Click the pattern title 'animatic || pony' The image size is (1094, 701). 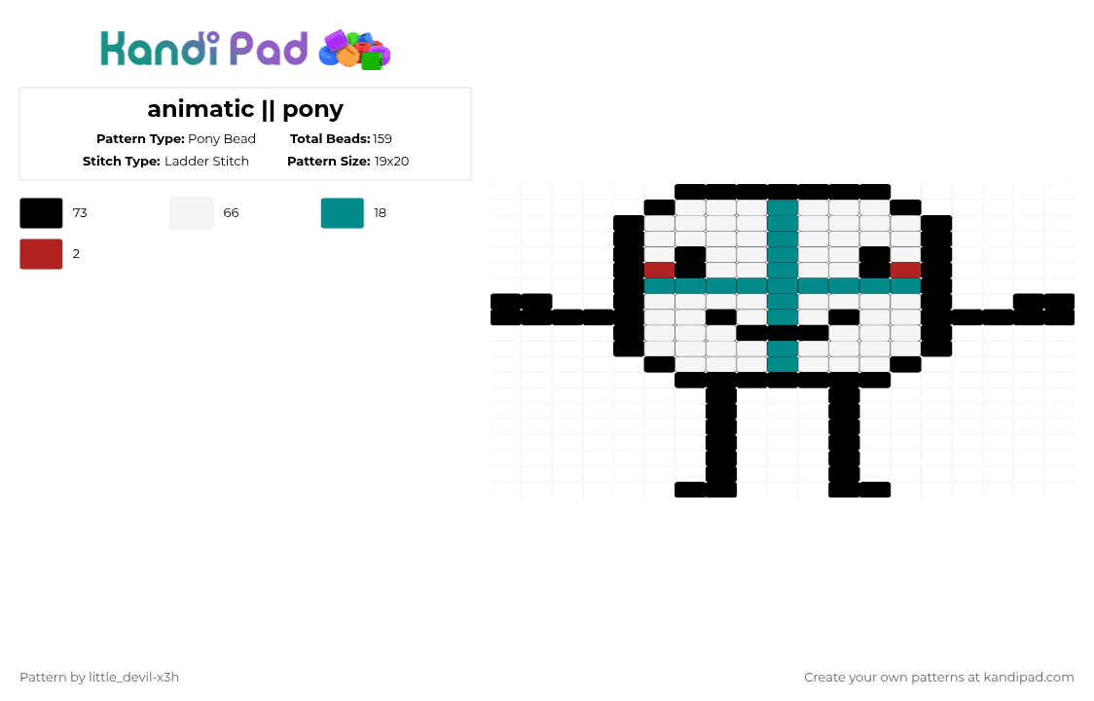[245, 109]
